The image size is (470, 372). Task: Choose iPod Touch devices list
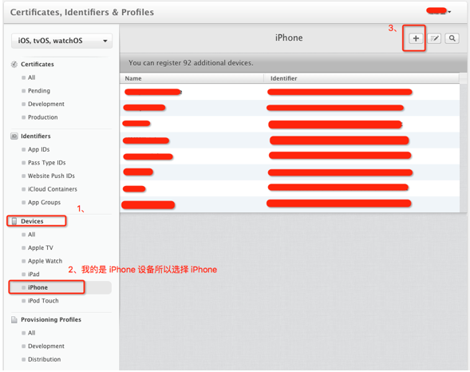(x=43, y=301)
